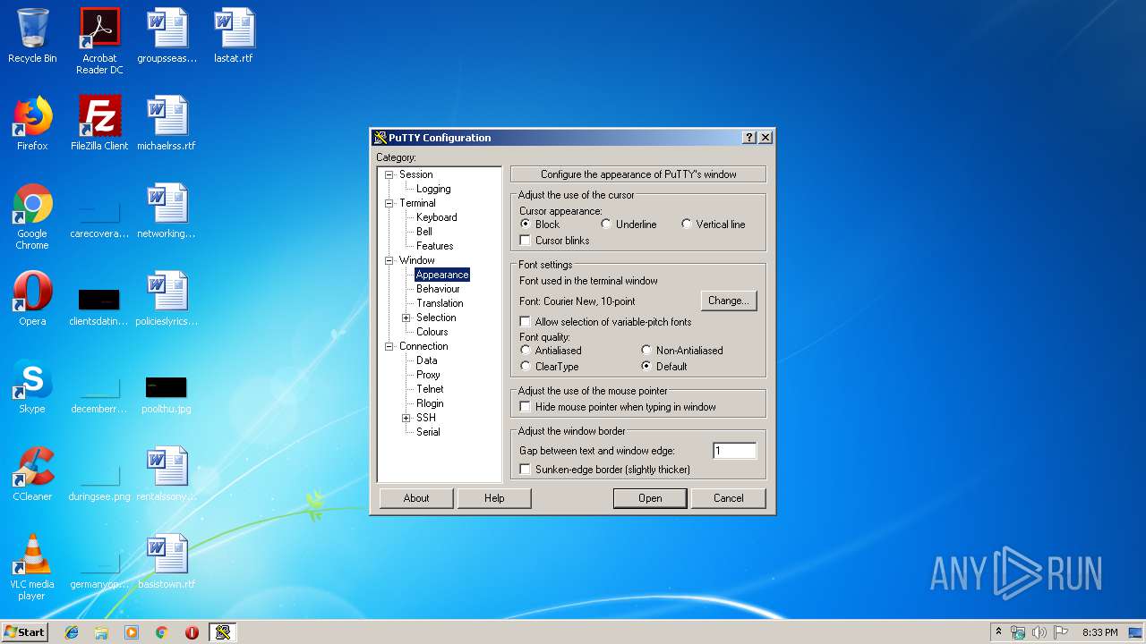Launch Skype desktop shortcut

(32, 386)
